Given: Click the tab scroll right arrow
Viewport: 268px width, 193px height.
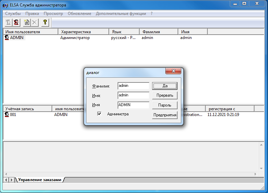Looking at the screenshot, I should 12,180.
